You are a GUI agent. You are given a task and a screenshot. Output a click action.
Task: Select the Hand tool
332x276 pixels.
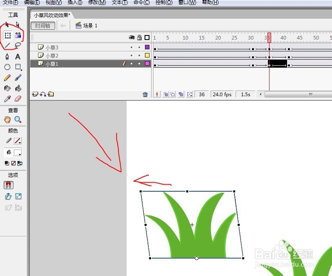(7, 119)
